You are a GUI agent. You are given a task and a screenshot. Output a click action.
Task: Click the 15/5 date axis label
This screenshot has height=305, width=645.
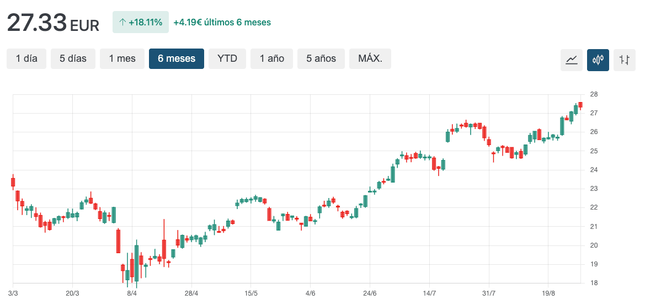251,293
